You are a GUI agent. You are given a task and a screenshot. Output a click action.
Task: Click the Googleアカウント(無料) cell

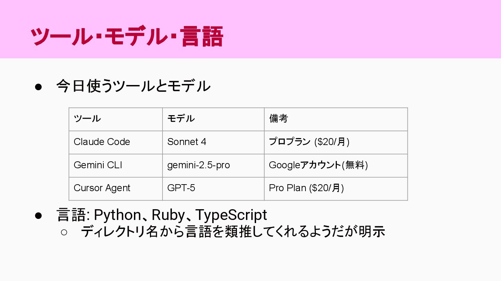click(336, 166)
